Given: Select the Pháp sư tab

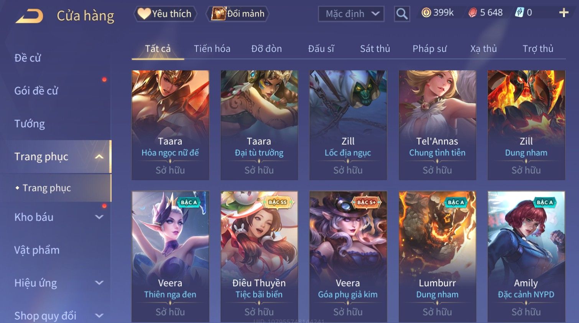Looking at the screenshot, I should pos(429,49).
